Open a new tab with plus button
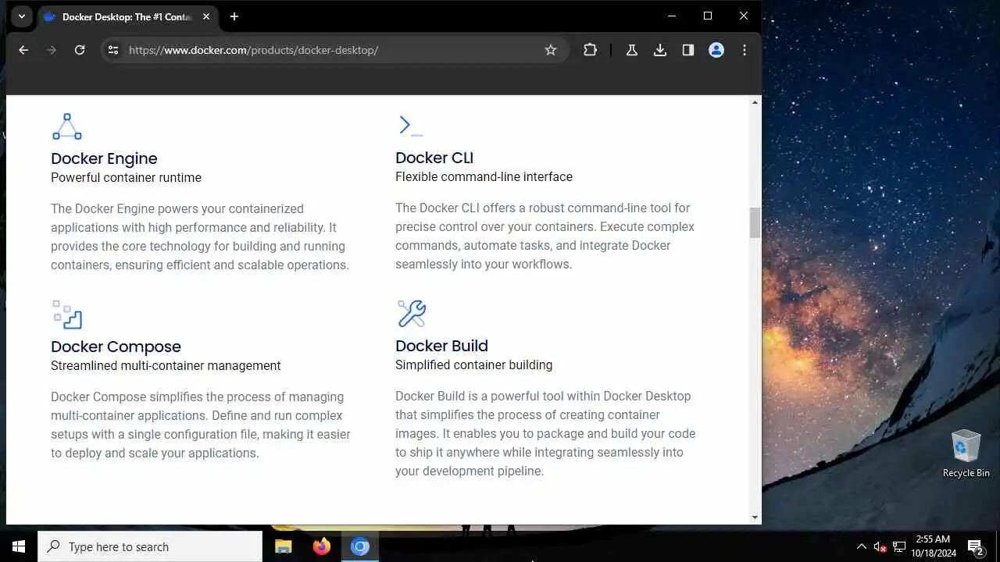The width and height of the screenshot is (1000, 562). [234, 16]
